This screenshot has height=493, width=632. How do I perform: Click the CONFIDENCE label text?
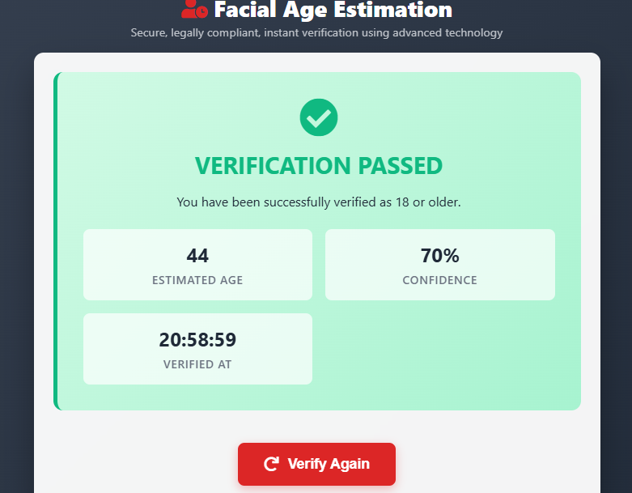click(x=439, y=280)
